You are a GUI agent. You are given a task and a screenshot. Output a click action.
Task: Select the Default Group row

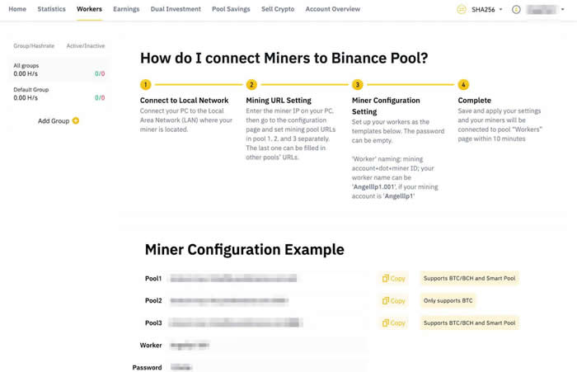pos(58,93)
